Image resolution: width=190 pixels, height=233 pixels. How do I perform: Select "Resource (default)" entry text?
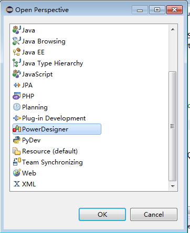coord(50,151)
